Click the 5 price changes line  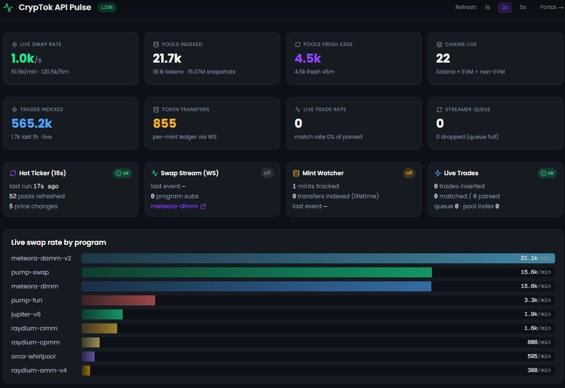pyautogui.click(x=34, y=206)
